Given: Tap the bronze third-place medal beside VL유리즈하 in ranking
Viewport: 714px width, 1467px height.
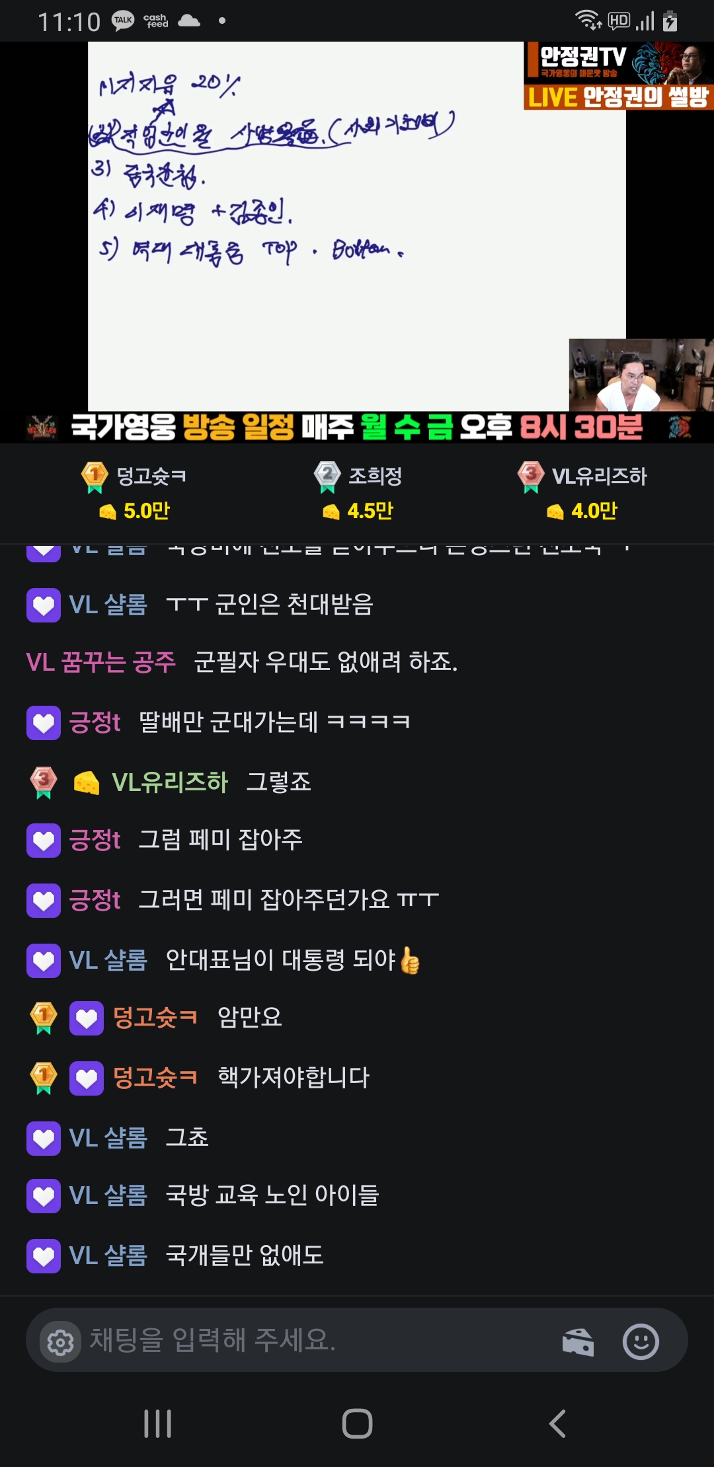Looking at the screenshot, I should coord(531,477).
